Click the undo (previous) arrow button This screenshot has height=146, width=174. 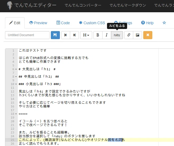click(x=66, y=35)
